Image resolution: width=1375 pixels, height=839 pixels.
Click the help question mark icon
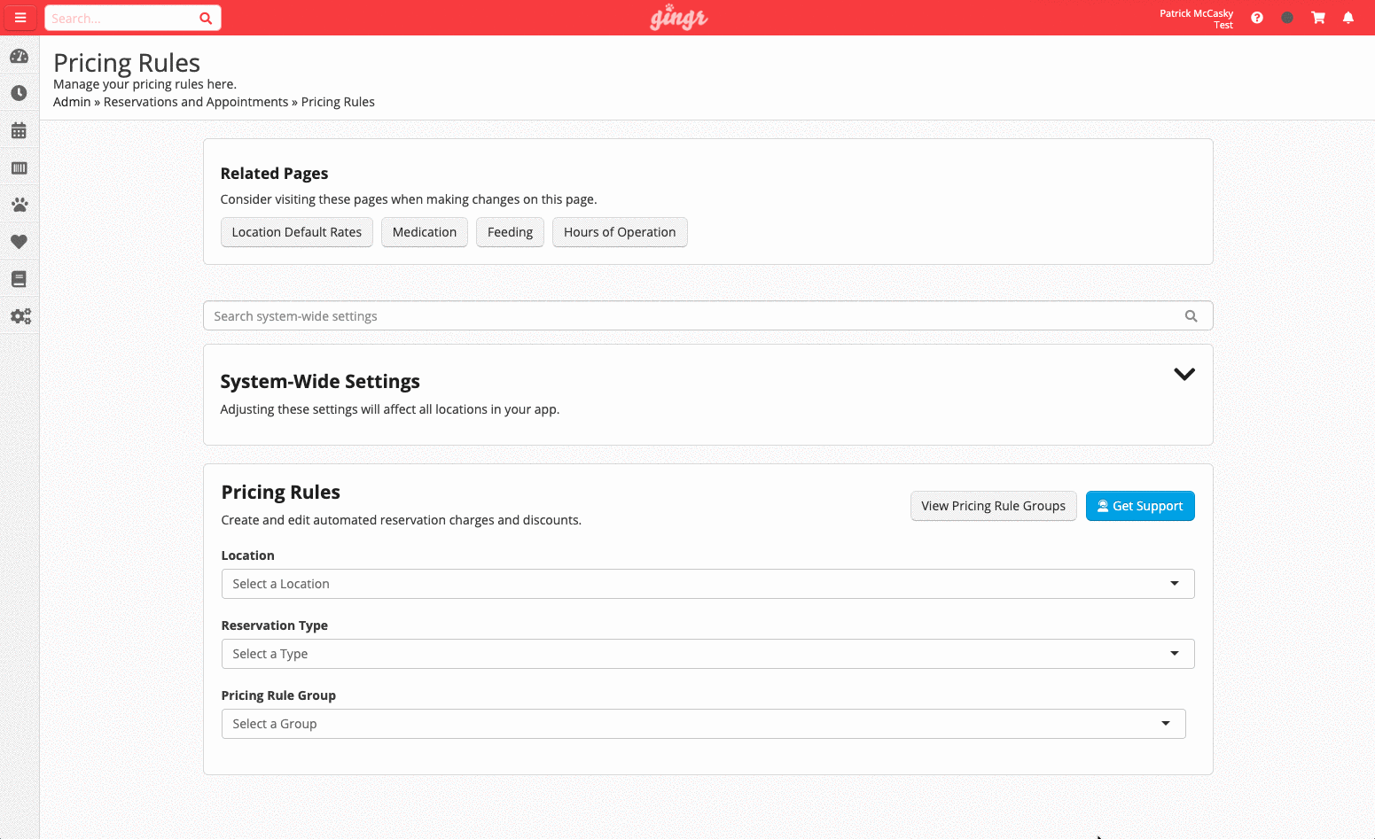click(x=1257, y=18)
